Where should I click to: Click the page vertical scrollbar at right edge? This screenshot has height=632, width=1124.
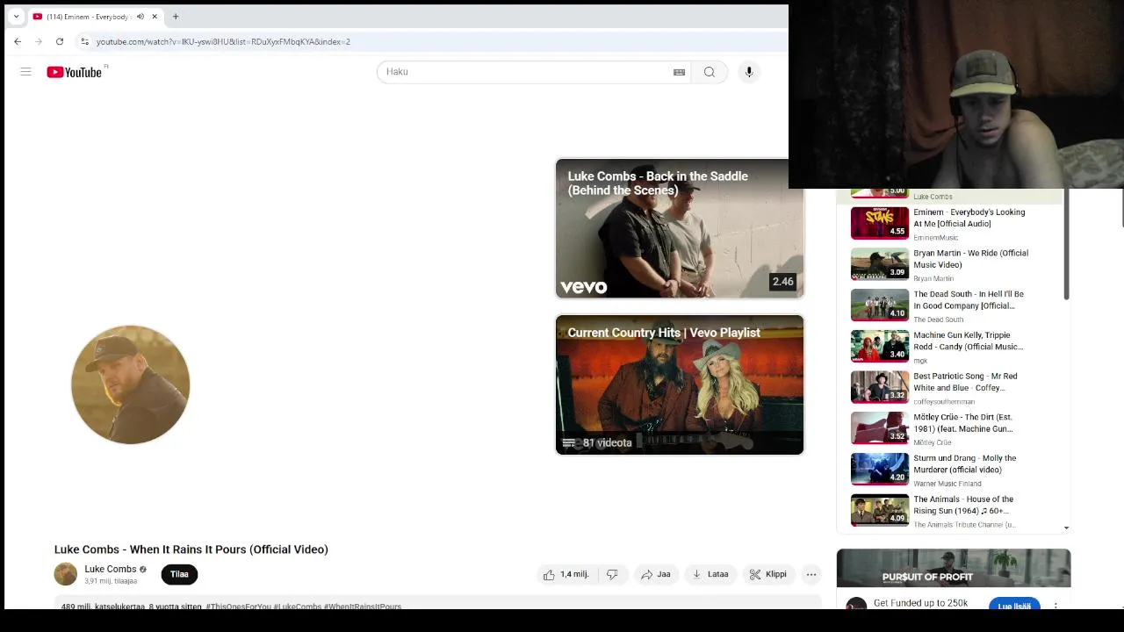(1121, 208)
